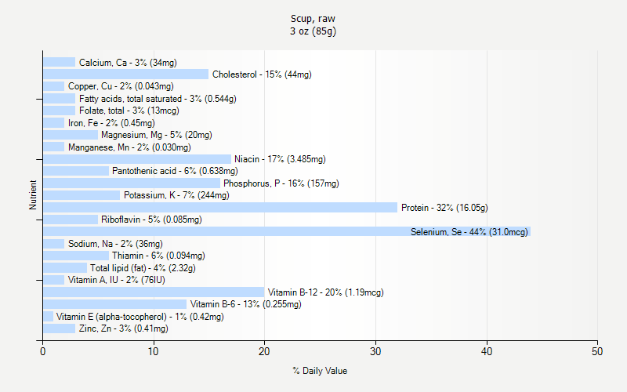Image resolution: width=627 pixels, height=392 pixels.
Task: Click the 50 tick label on x-axis
Action: (x=597, y=351)
